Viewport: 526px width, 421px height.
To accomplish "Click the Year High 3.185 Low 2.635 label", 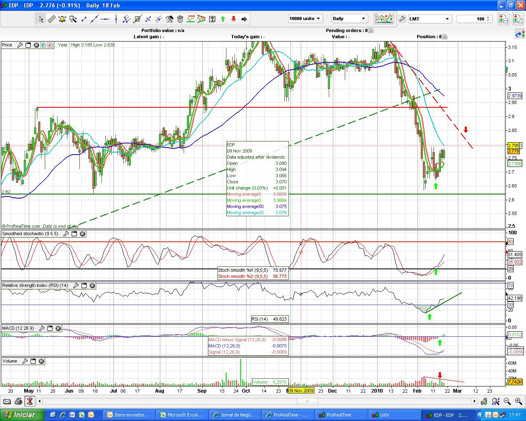I will click(x=86, y=45).
